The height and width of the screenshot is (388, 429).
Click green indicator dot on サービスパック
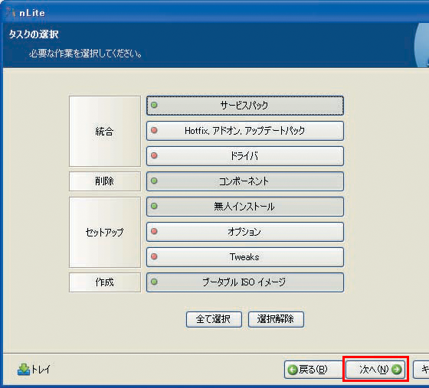[x=154, y=105]
